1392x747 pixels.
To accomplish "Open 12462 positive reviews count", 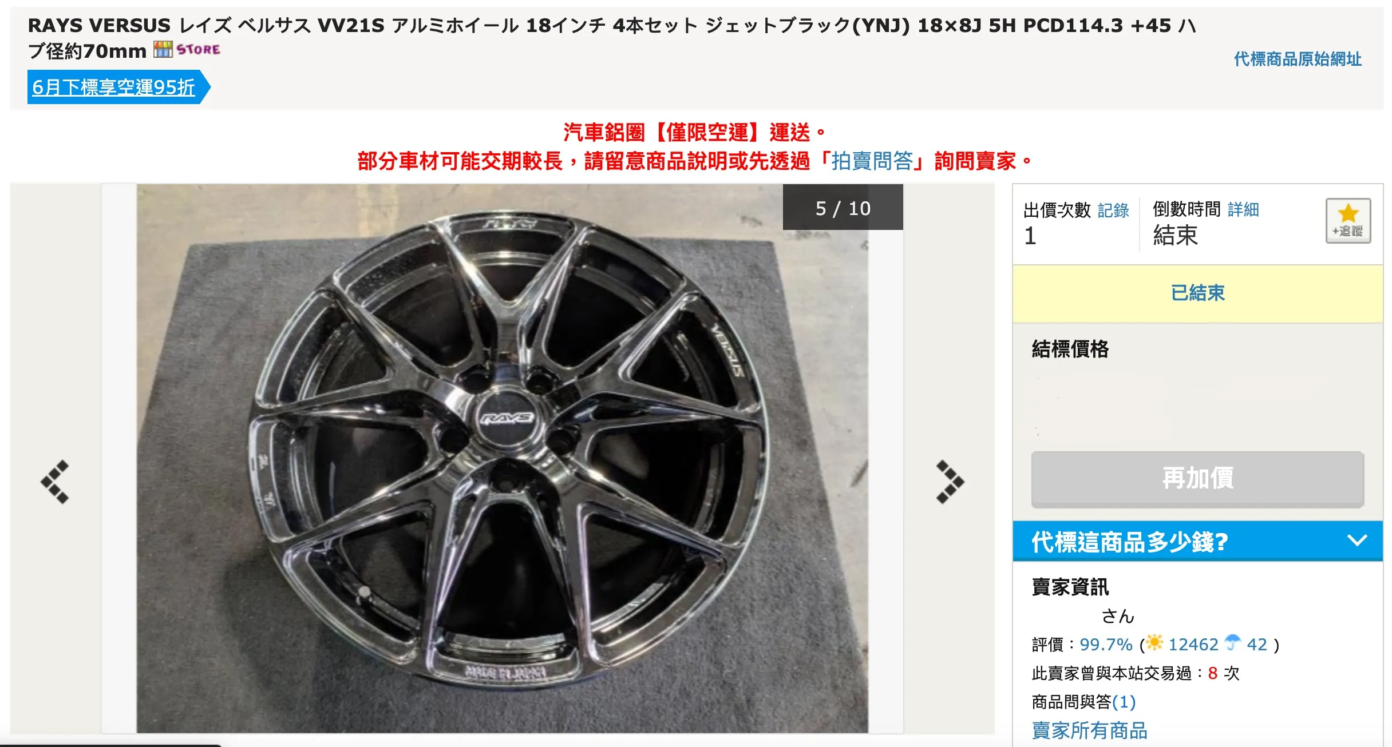I will tap(1193, 645).
